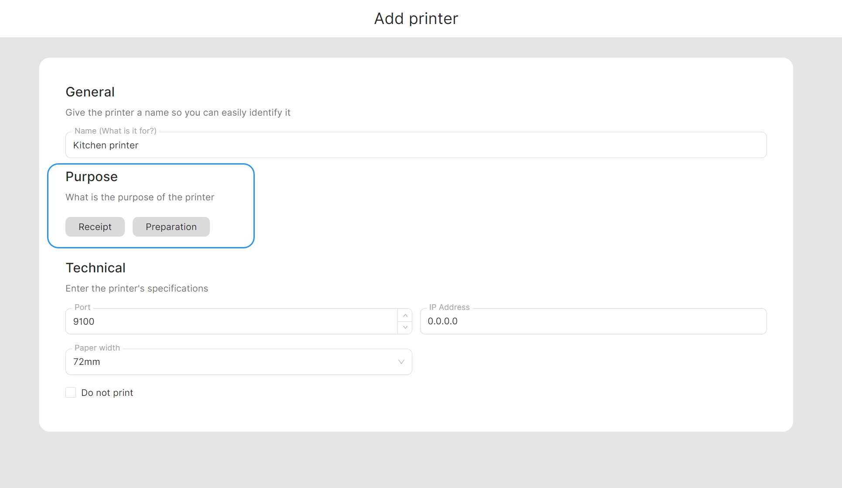Click 'What is the purpose of the printer' text
The height and width of the screenshot is (488, 842).
pos(140,197)
